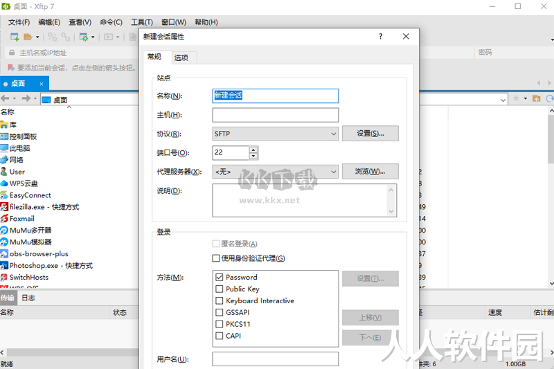Click the 设置(S)... protocol button
This screenshot has width=554, height=369.
pos(370,134)
